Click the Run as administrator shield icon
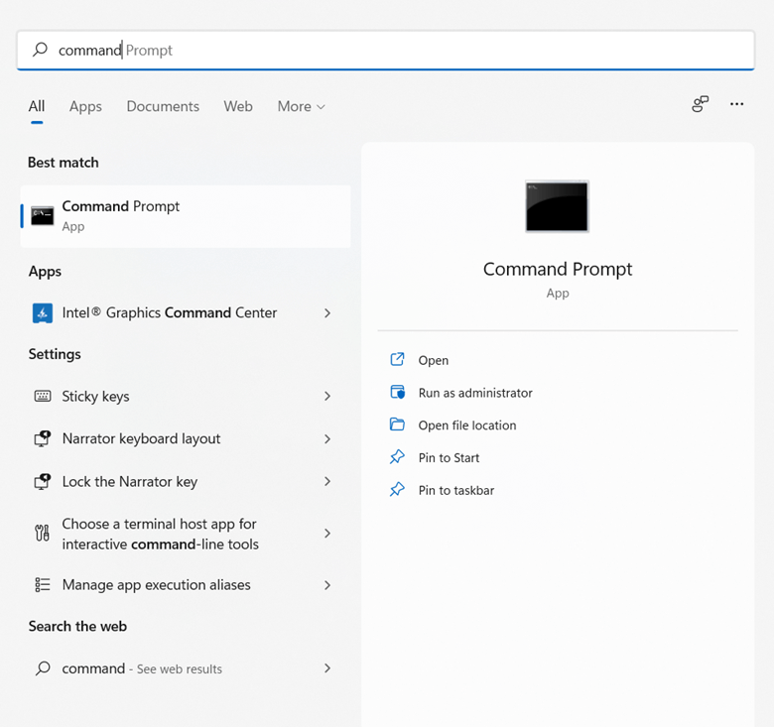The width and height of the screenshot is (774, 727). pyautogui.click(x=397, y=393)
